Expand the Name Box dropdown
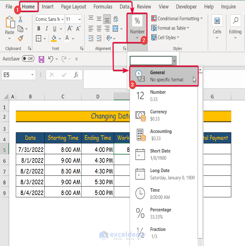The image size is (245, 246). coord(32,75)
